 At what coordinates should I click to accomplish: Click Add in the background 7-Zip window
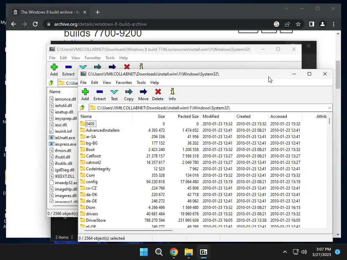pyautogui.click(x=54, y=70)
